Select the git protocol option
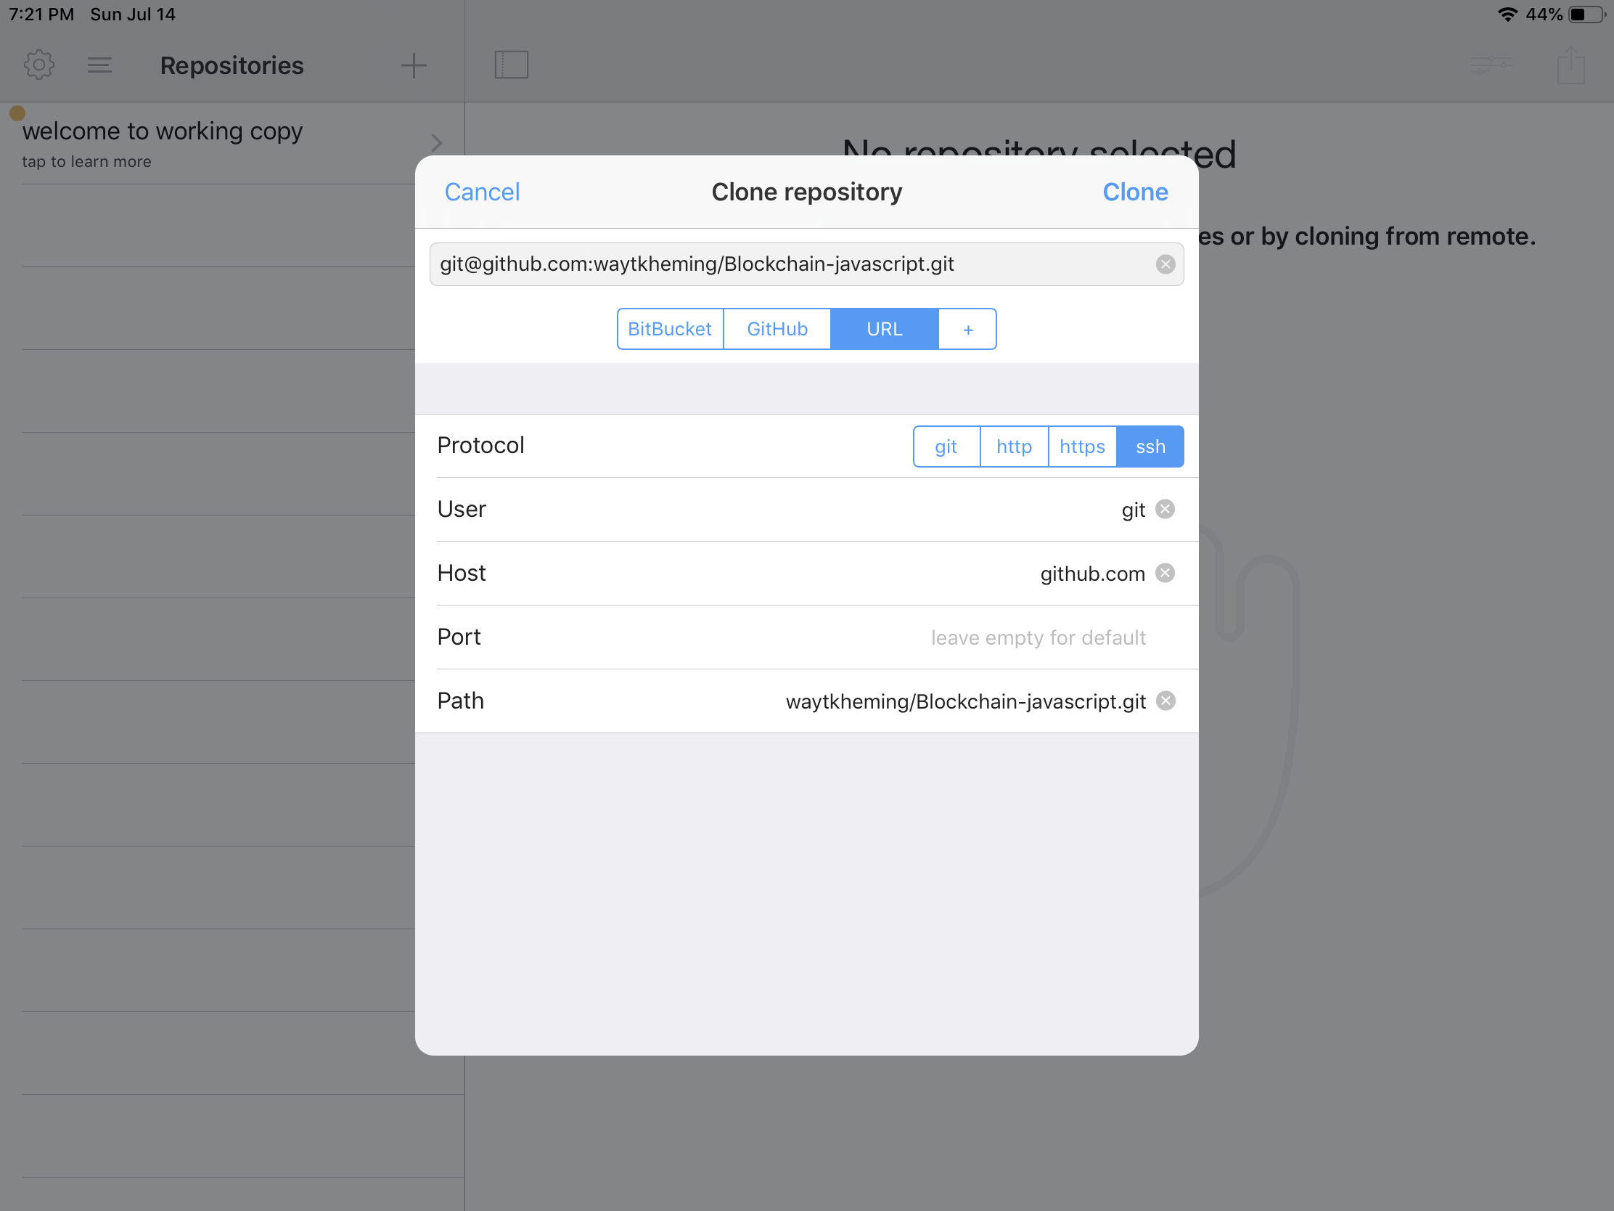 tap(946, 447)
